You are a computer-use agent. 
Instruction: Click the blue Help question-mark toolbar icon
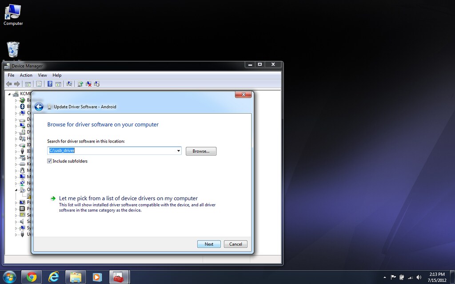pos(50,84)
